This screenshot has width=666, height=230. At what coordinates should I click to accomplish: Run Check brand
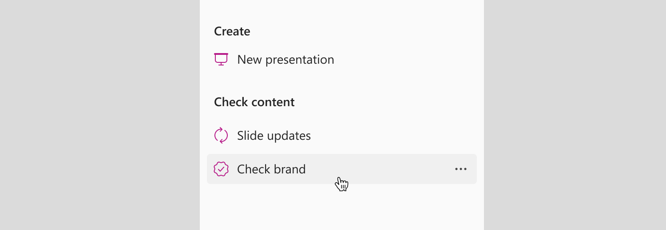(342, 169)
